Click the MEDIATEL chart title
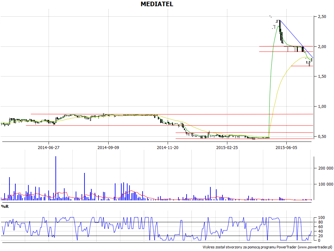The height and width of the screenshot is (251, 334). [x=157, y=4]
